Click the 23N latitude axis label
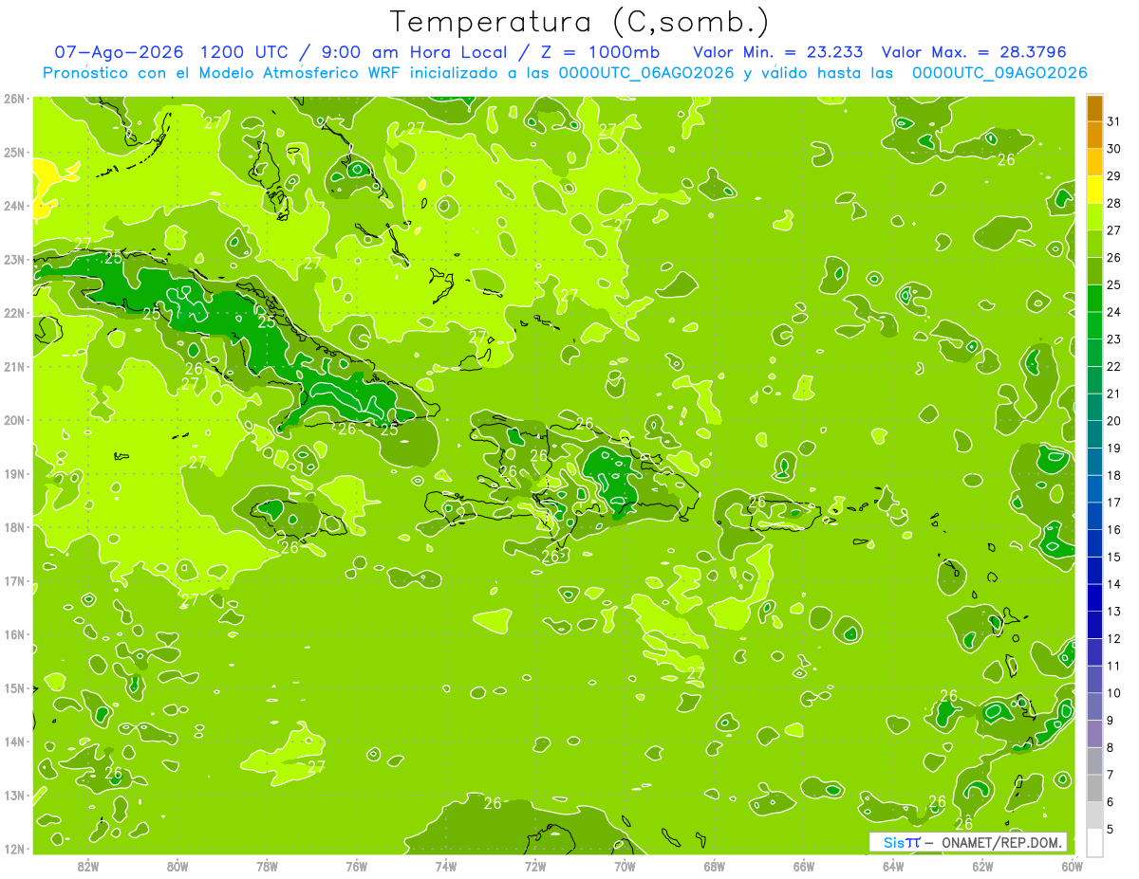This screenshot has width=1139, height=879. (x=14, y=259)
